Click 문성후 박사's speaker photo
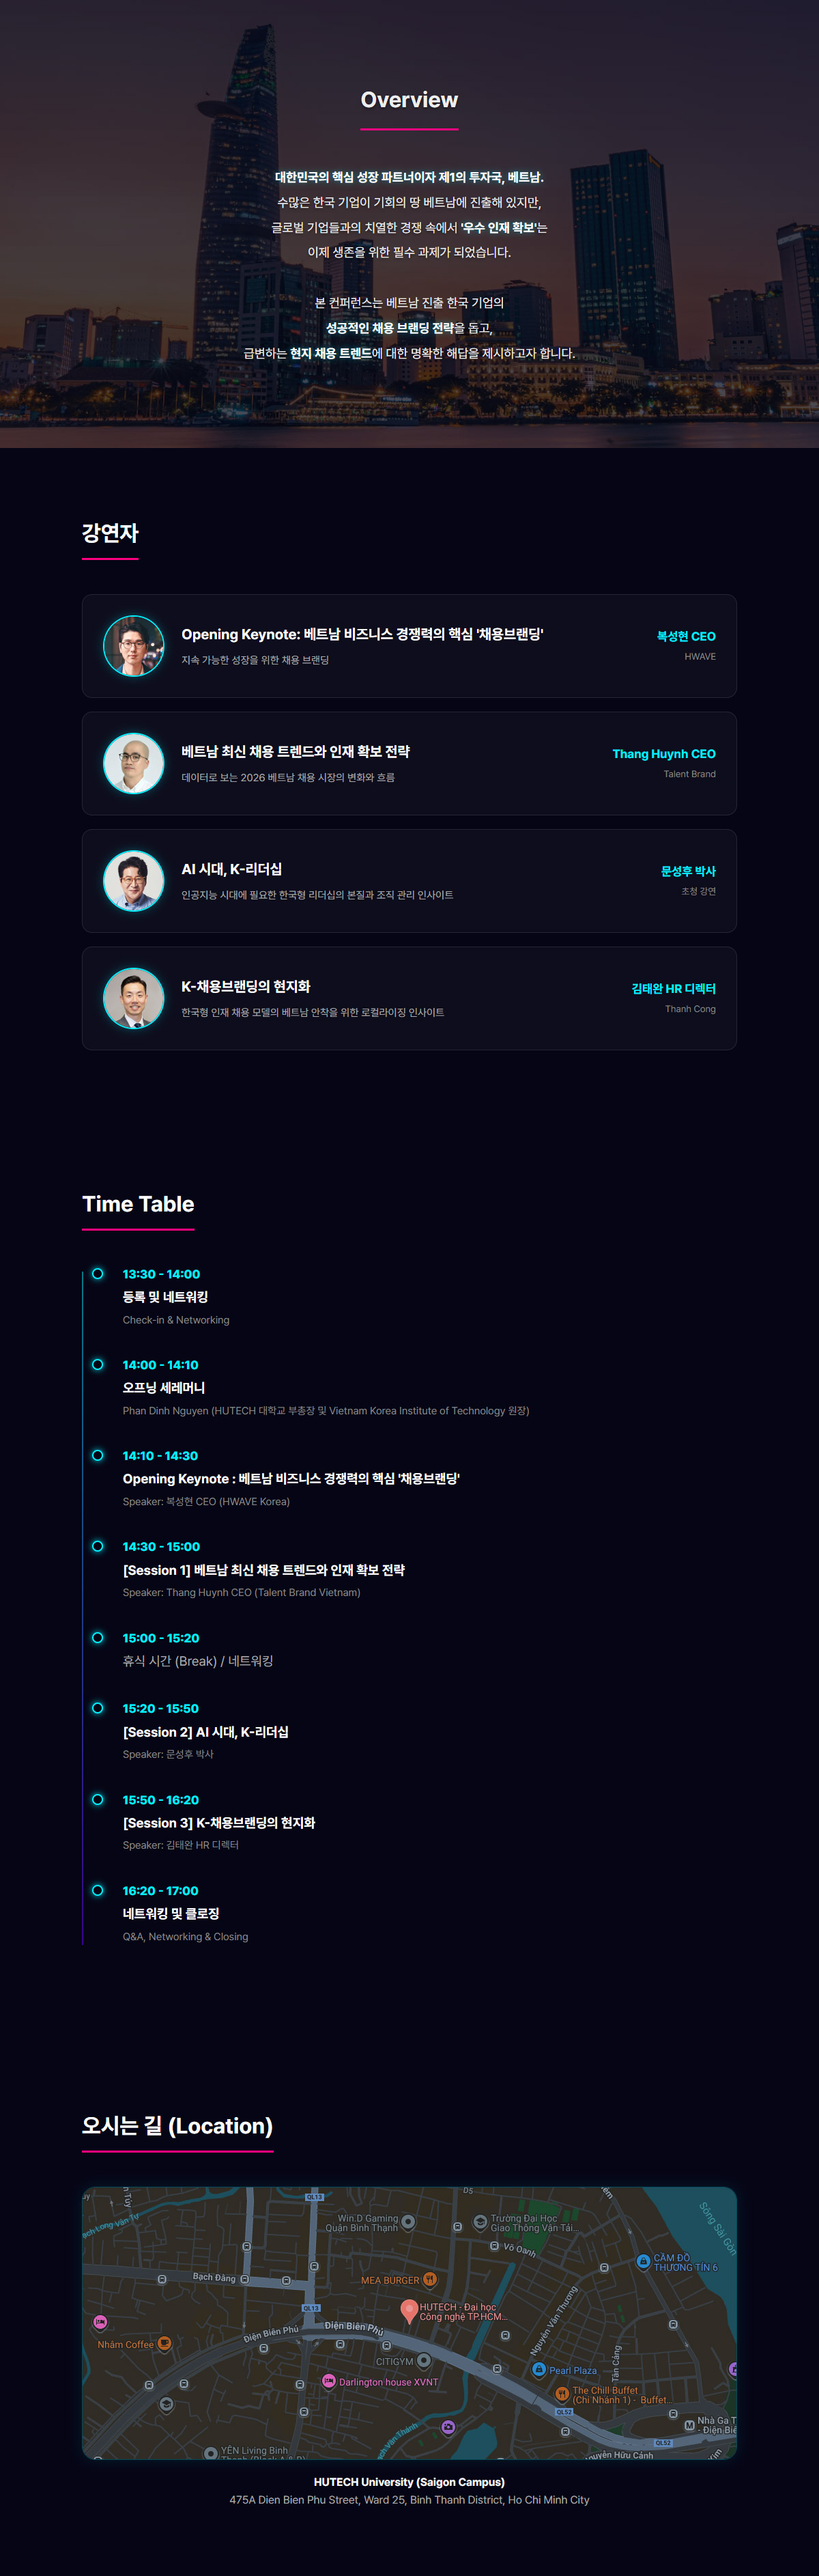Screen dimensions: 819x2576 (x=134, y=880)
